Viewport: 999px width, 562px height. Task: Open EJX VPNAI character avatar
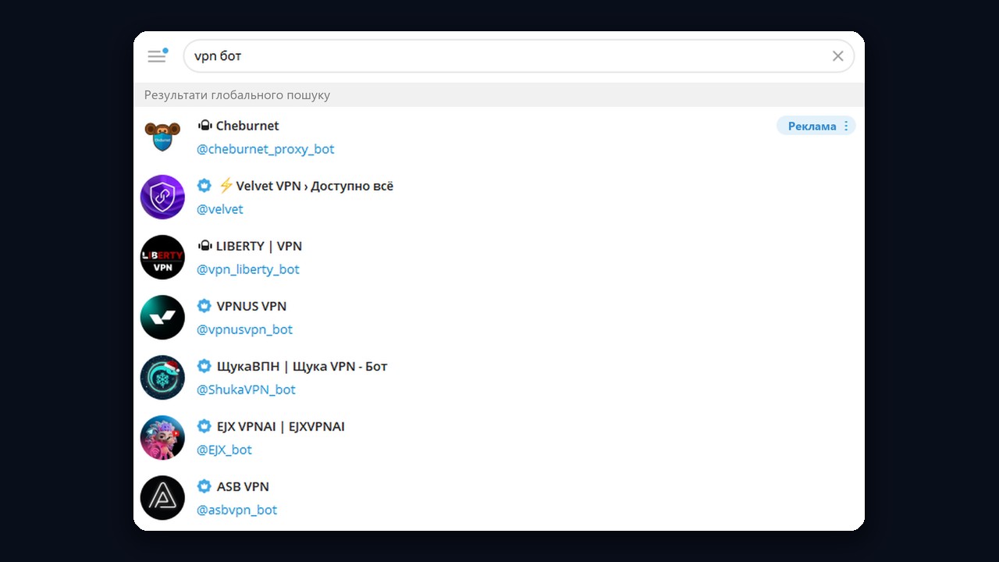pyautogui.click(x=162, y=437)
